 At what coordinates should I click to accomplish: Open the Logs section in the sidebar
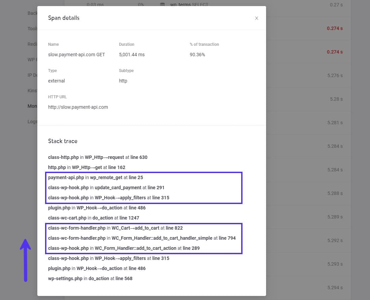32,122
